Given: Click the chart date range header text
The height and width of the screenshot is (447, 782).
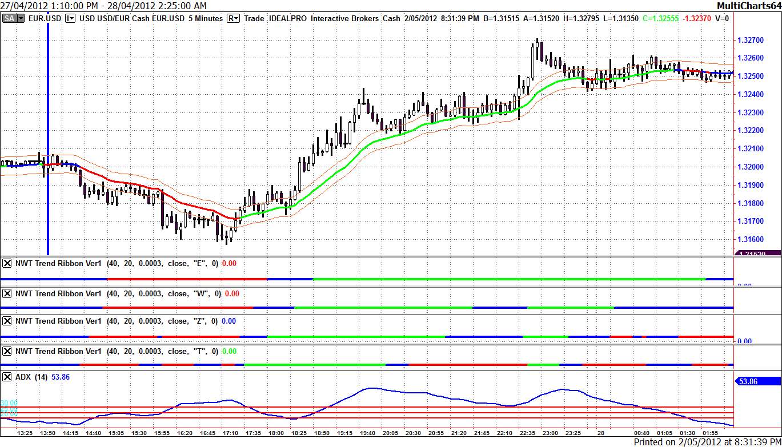Looking at the screenshot, I should pyautogui.click(x=104, y=6).
